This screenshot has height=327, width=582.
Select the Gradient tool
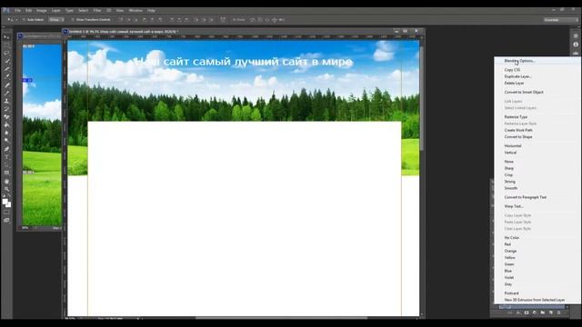pos(6,125)
